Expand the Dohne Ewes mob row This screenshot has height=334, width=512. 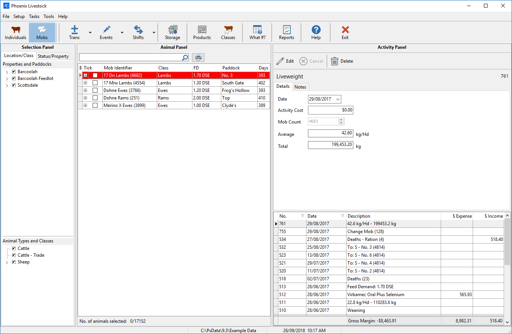tap(85, 90)
